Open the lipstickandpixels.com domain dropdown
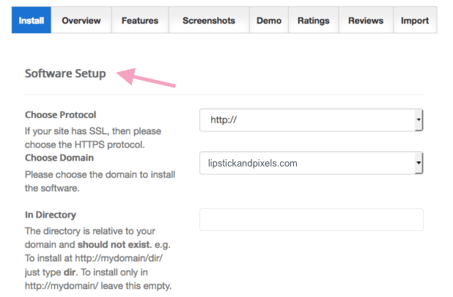 pyautogui.click(x=311, y=163)
